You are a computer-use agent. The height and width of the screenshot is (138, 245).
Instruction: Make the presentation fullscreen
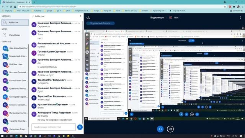point(243,28)
